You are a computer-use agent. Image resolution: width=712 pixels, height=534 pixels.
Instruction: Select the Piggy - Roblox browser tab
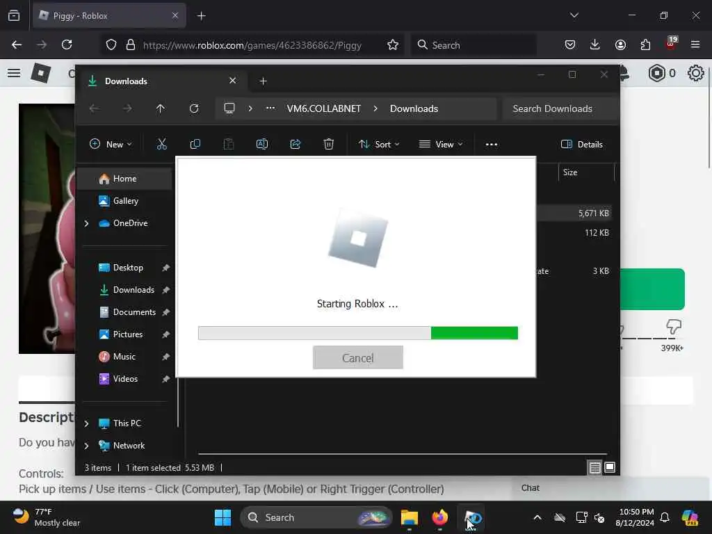[x=109, y=16]
